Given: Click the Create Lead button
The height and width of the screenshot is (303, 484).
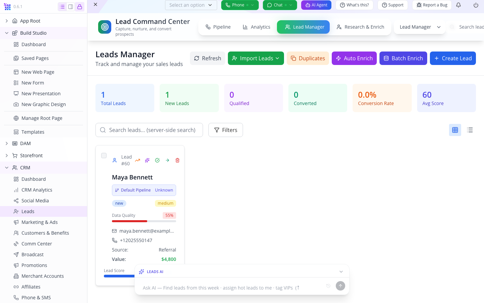Looking at the screenshot, I should coord(453,58).
